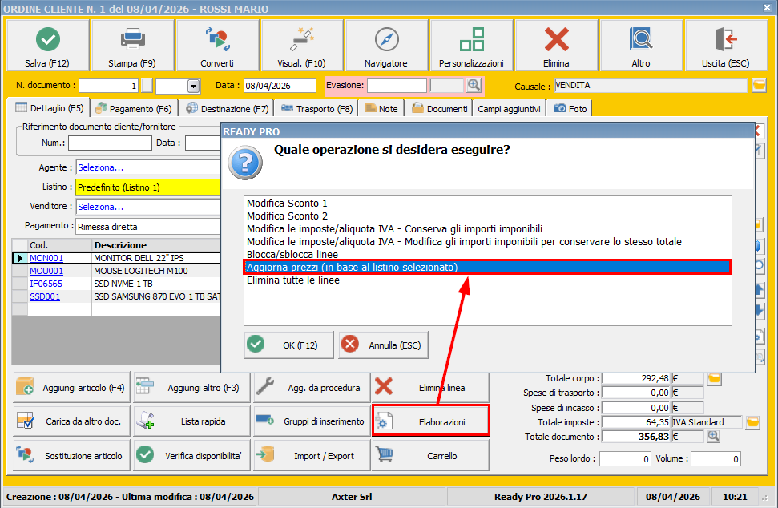Click Elimina linea button
The width and height of the screenshot is (778, 508).
(431, 387)
